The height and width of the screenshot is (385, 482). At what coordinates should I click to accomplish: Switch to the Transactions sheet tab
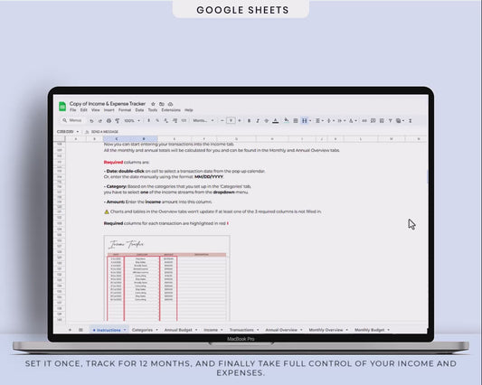(x=241, y=330)
